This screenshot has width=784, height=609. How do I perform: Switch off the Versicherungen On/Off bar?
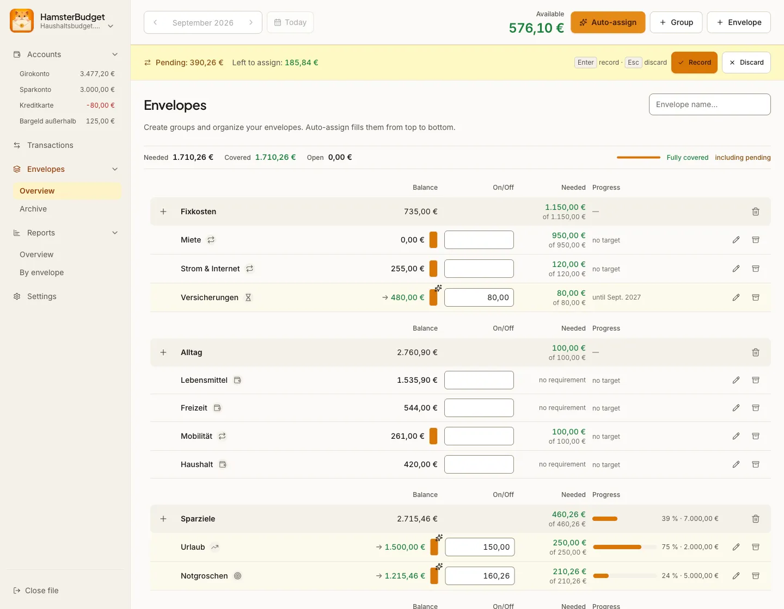click(x=433, y=297)
